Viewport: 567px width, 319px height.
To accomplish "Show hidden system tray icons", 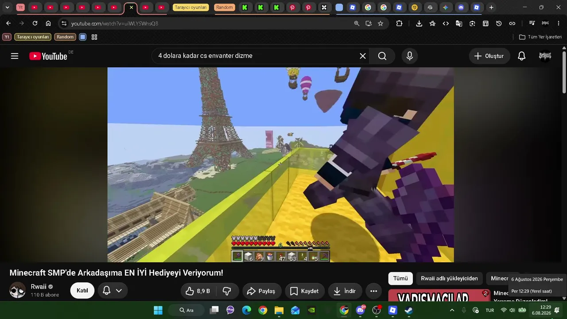I will pos(452,310).
